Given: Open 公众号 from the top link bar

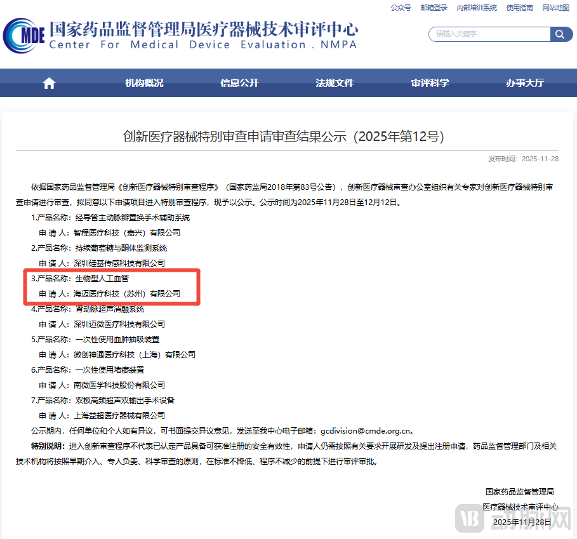Looking at the screenshot, I should pyautogui.click(x=401, y=8).
